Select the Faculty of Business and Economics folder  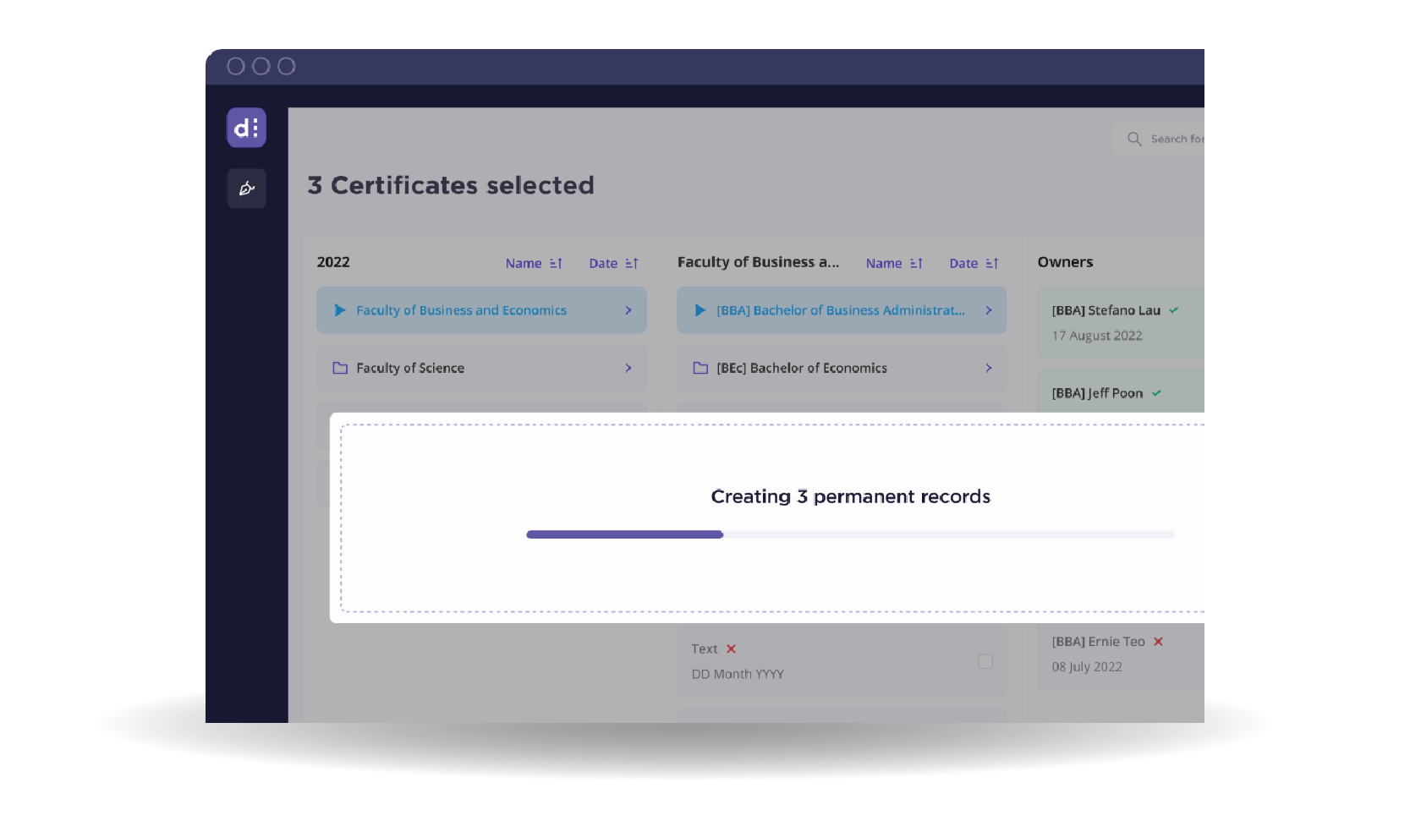point(461,310)
